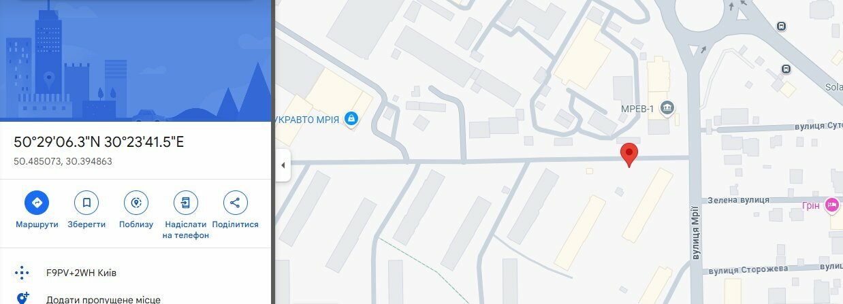Open Маршрути directions button
The width and height of the screenshot is (843, 304).
tap(37, 203)
